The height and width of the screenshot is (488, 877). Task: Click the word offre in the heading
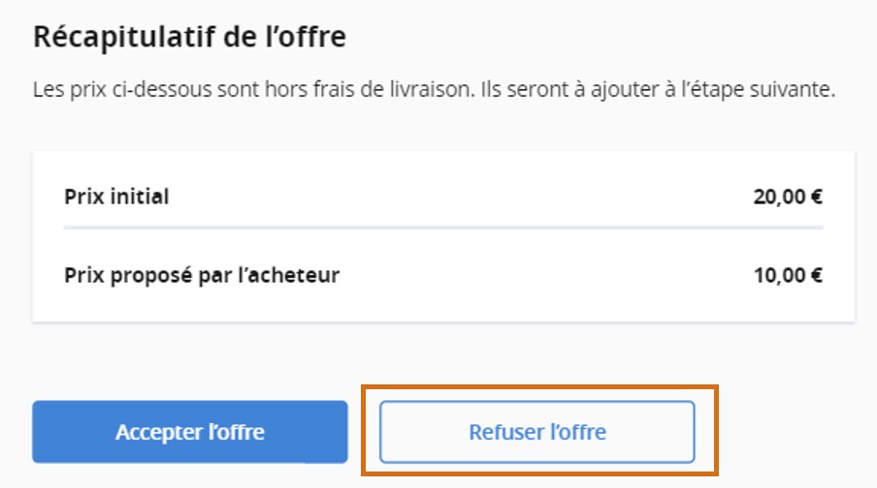pos(316,38)
